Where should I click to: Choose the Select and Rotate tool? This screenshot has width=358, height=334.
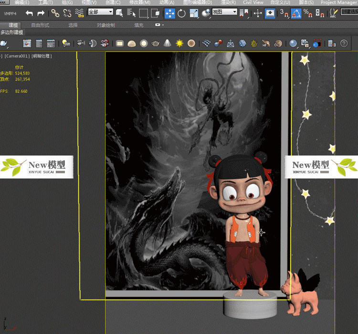182,13
